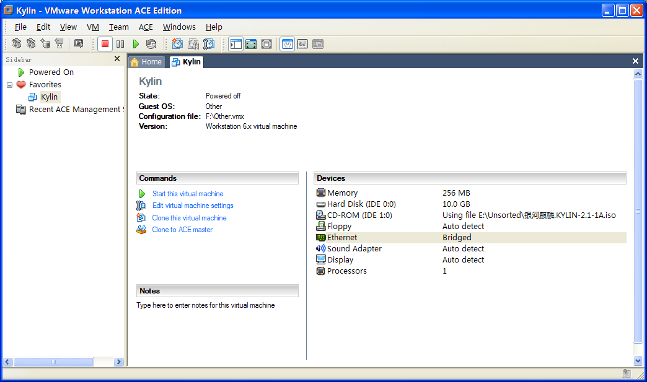Click the Processors chip icon
This screenshot has width=647, height=382.
pos(320,271)
